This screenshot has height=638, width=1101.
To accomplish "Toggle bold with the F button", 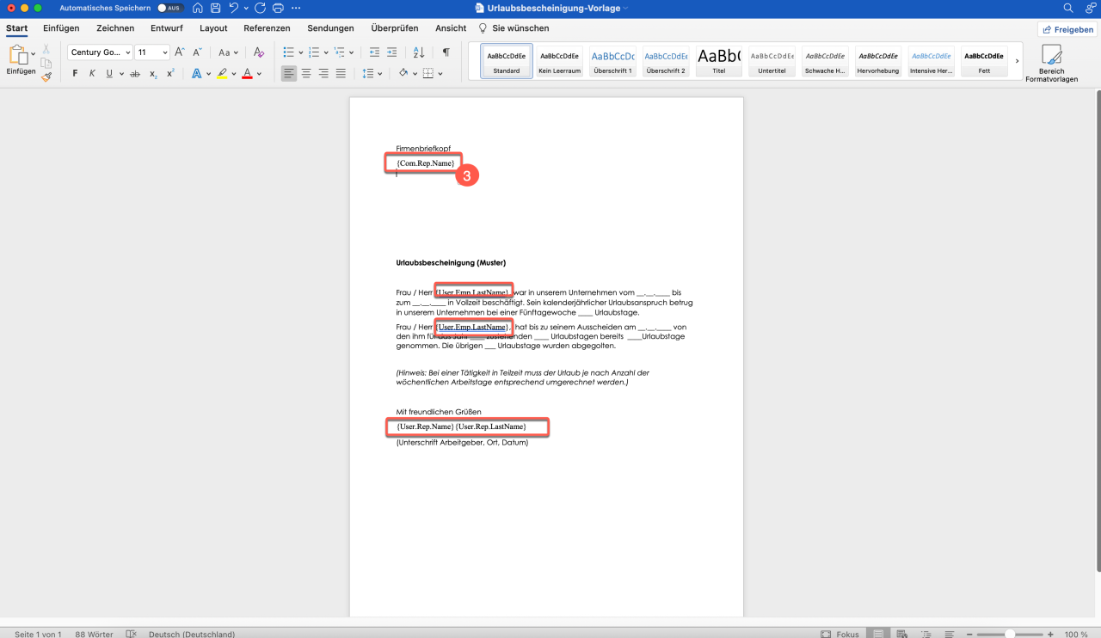I will (x=75, y=74).
